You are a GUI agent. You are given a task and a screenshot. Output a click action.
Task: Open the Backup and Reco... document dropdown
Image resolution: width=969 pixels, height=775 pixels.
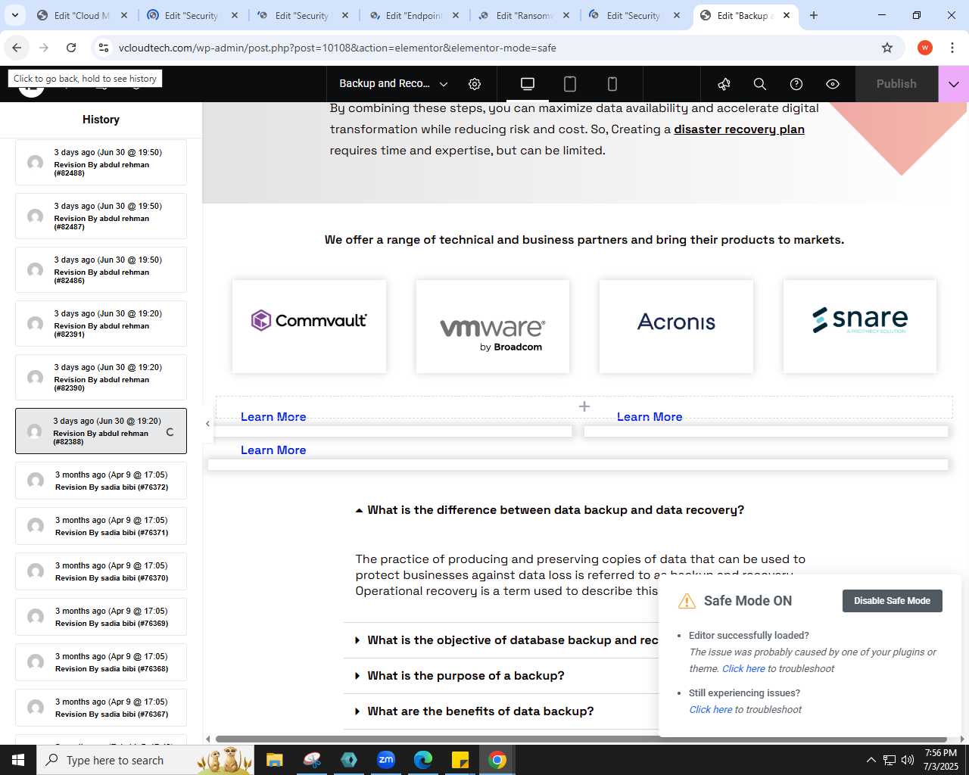(x=394, y=84)
